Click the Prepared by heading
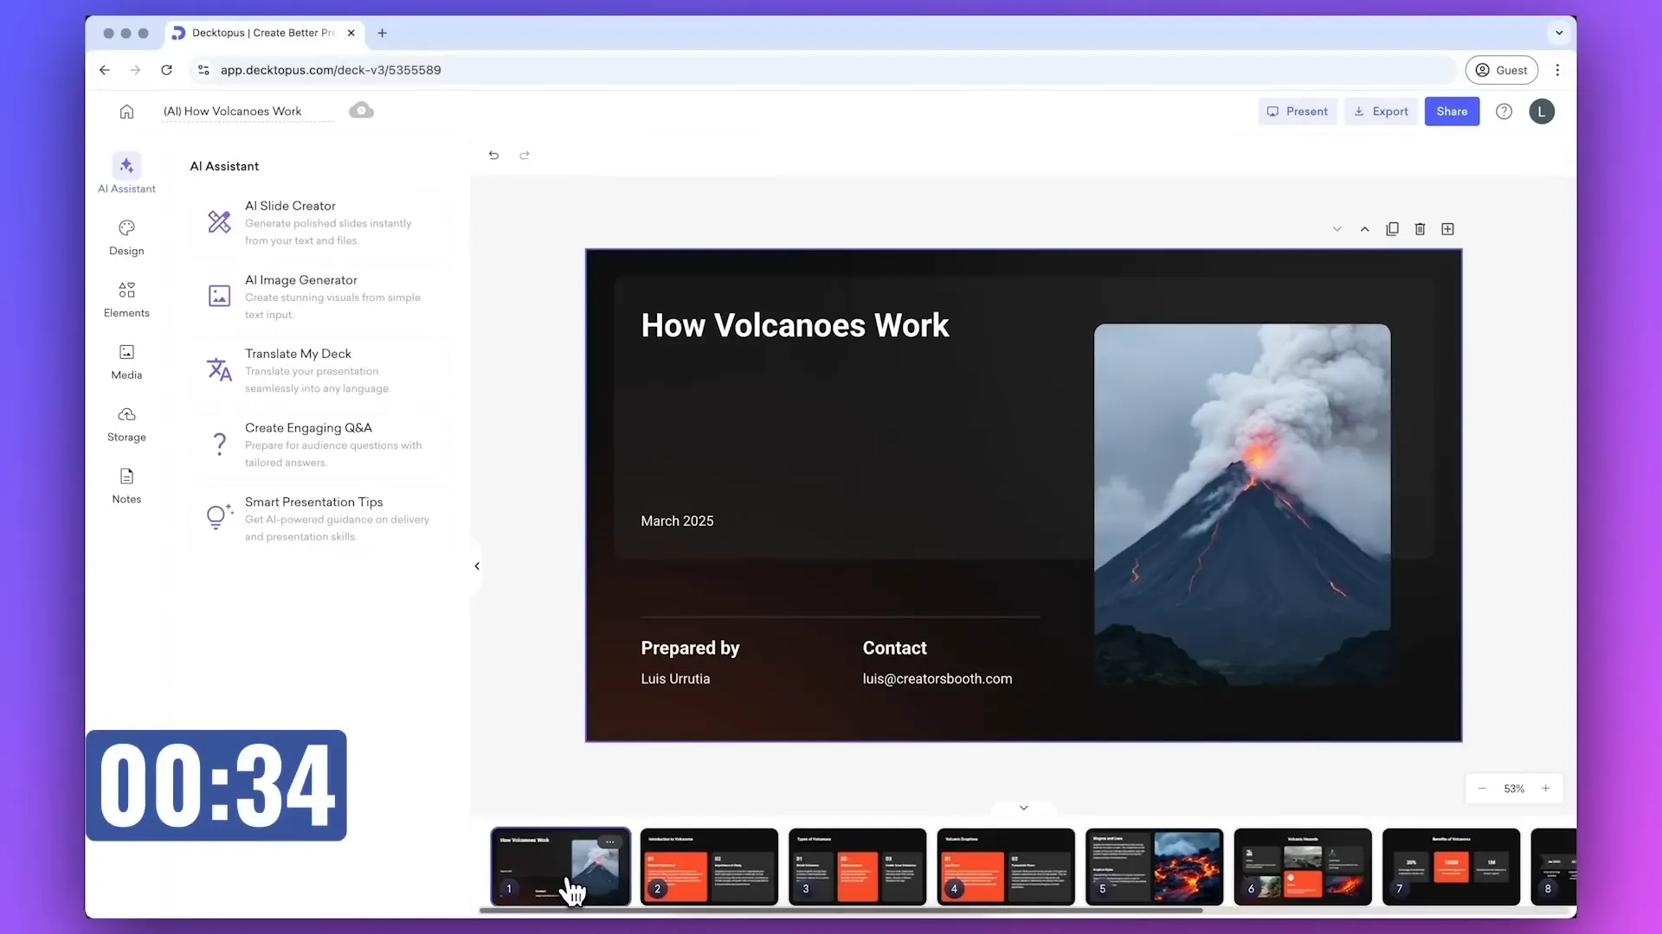The image size is (1662, 934). pyautogui.click(x=690, y=648)
